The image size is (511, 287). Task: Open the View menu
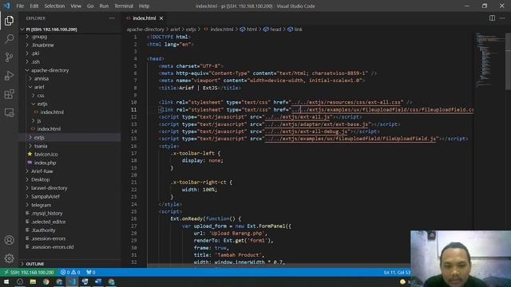pos(76,6)
